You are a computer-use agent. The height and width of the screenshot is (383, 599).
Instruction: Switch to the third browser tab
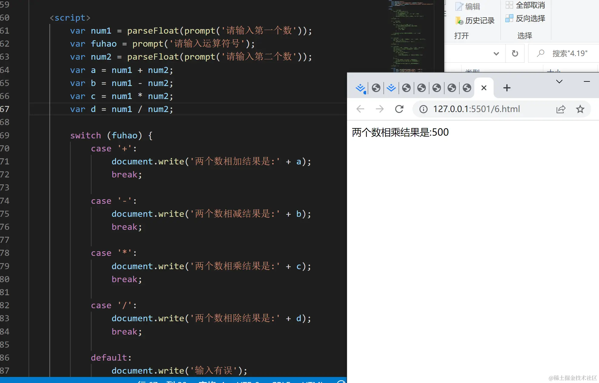click(x=391, y=88)
